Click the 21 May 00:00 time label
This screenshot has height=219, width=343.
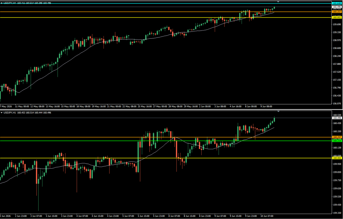[114, 106]
